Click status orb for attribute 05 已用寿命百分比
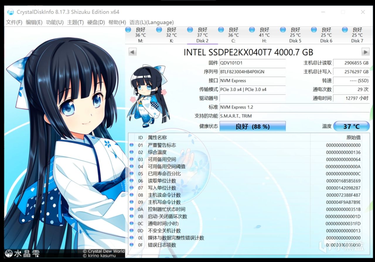The height and width of the screenshot is (262, 375). click(x=132, y=173)
